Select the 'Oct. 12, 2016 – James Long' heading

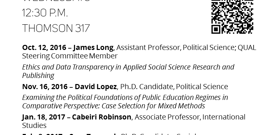68,48
